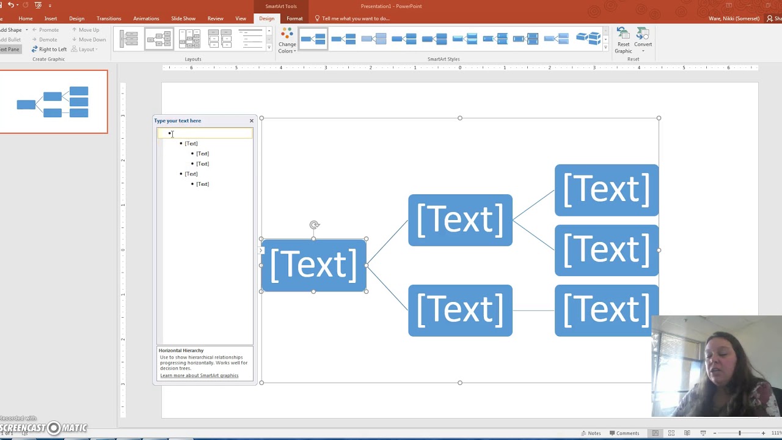The image size is (782, 440).
Task: Toggle the Comments pane in status bar
Action: (624, 433)
